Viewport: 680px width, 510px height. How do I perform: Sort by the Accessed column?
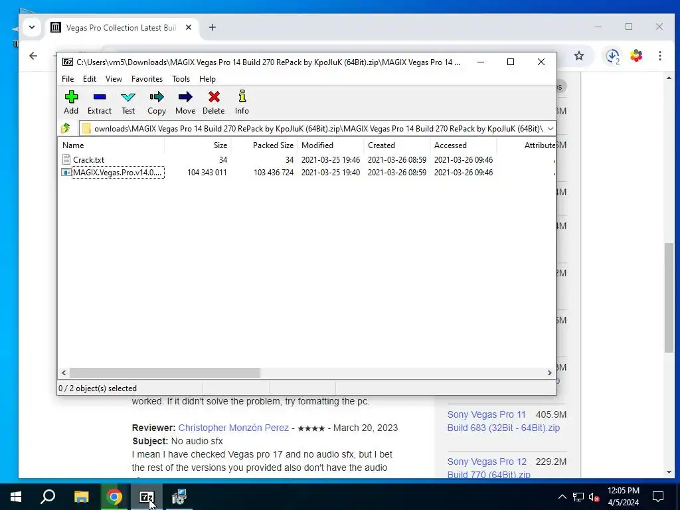pyautogui.click(x=463, y=145)
